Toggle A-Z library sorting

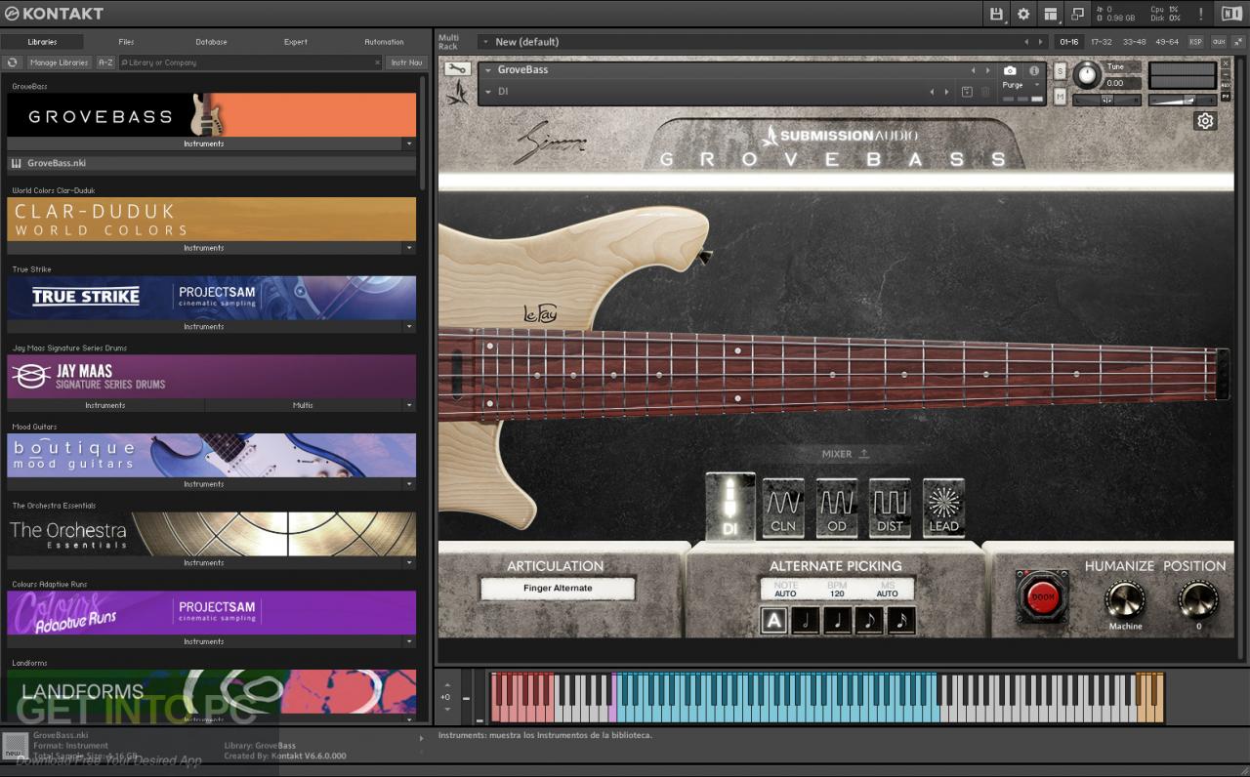pos(105,62)
